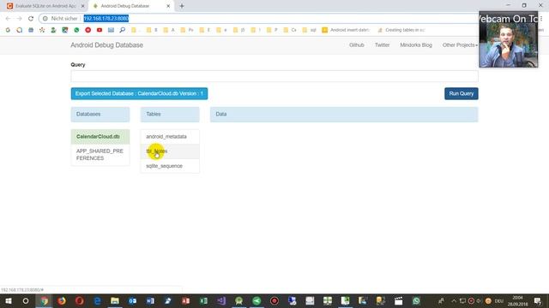This screenshot has height=308, width=549.
Task: Open the clapperboard video app in taskbar
Action: tap(398, 300)
